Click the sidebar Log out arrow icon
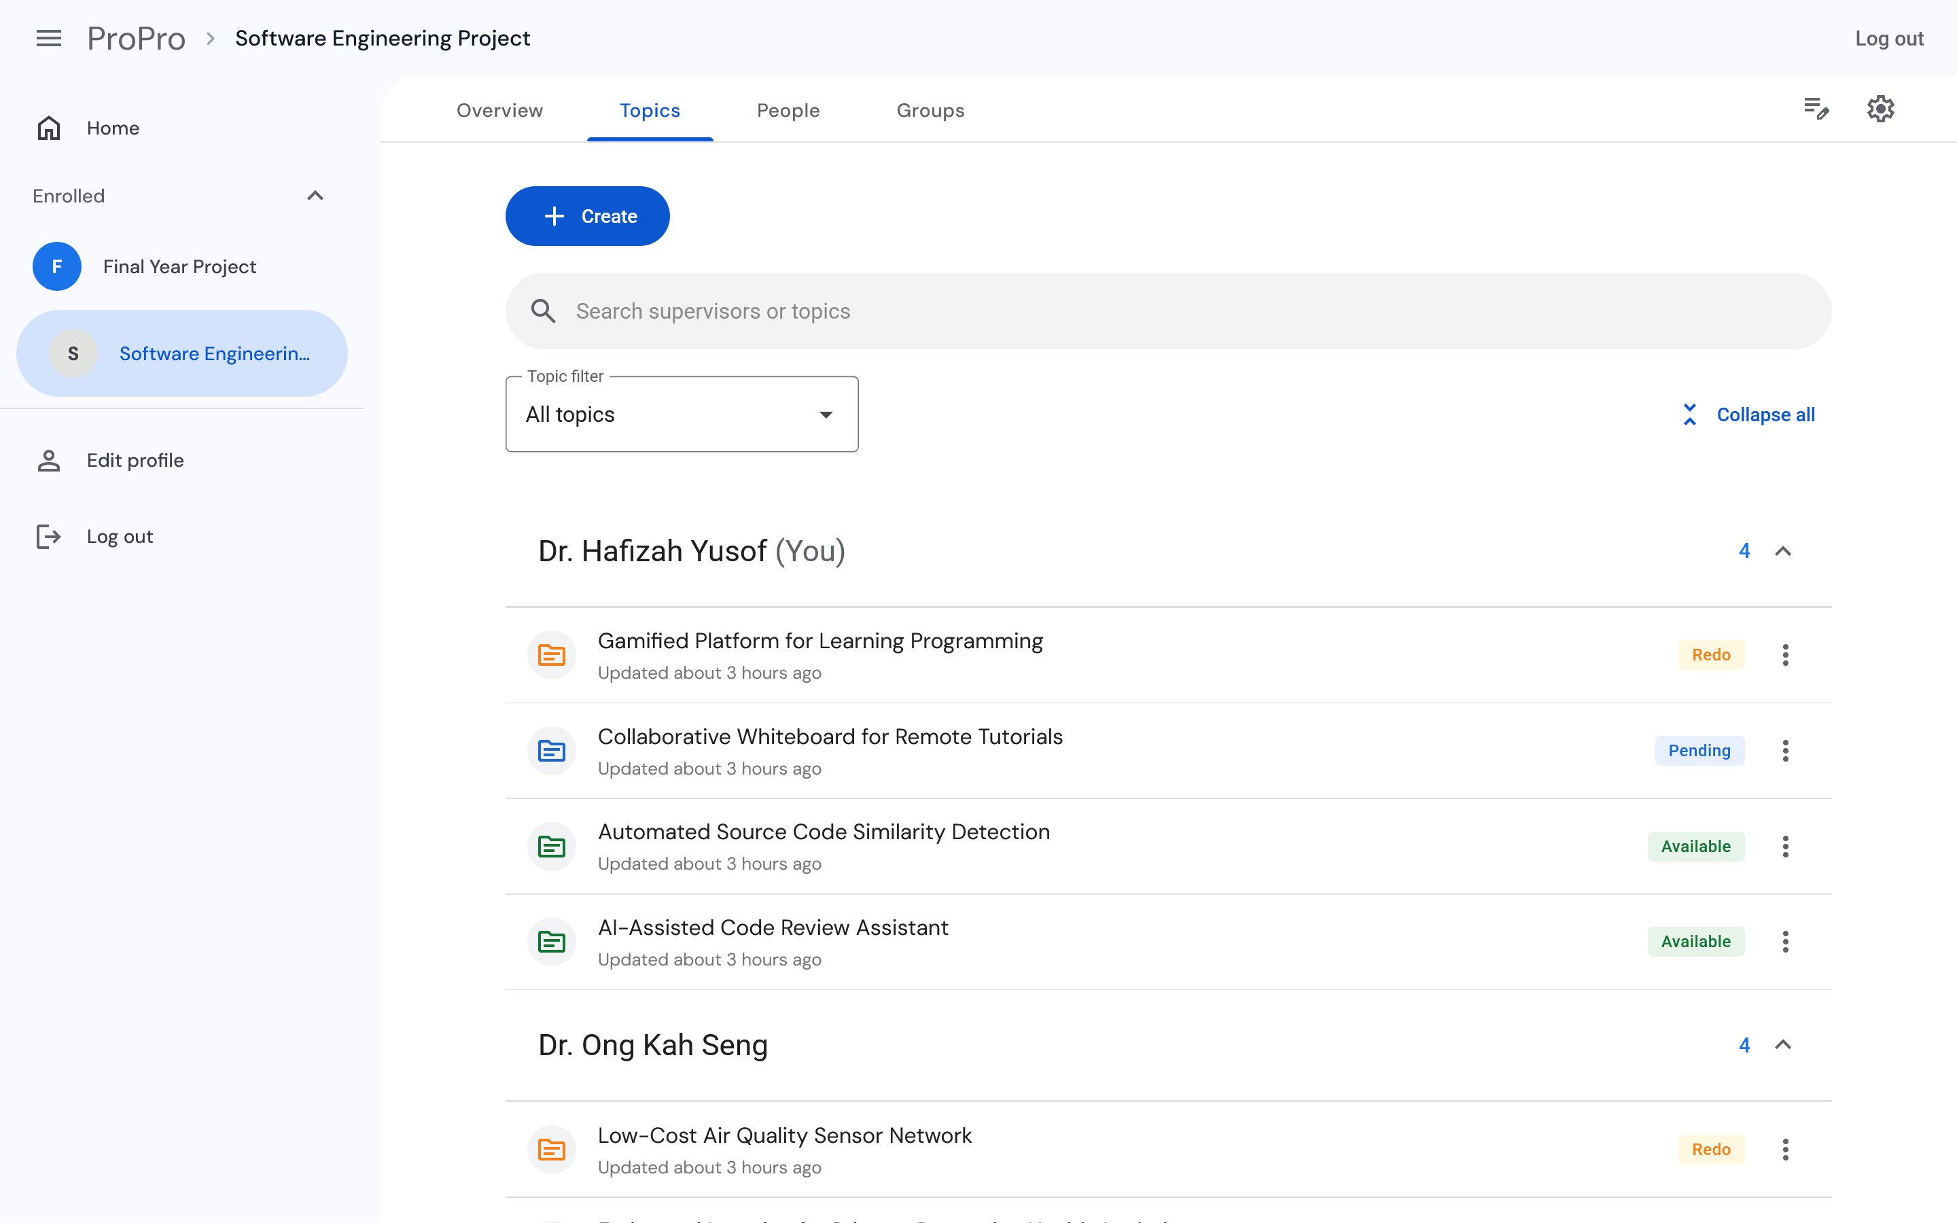 (48, 536)
